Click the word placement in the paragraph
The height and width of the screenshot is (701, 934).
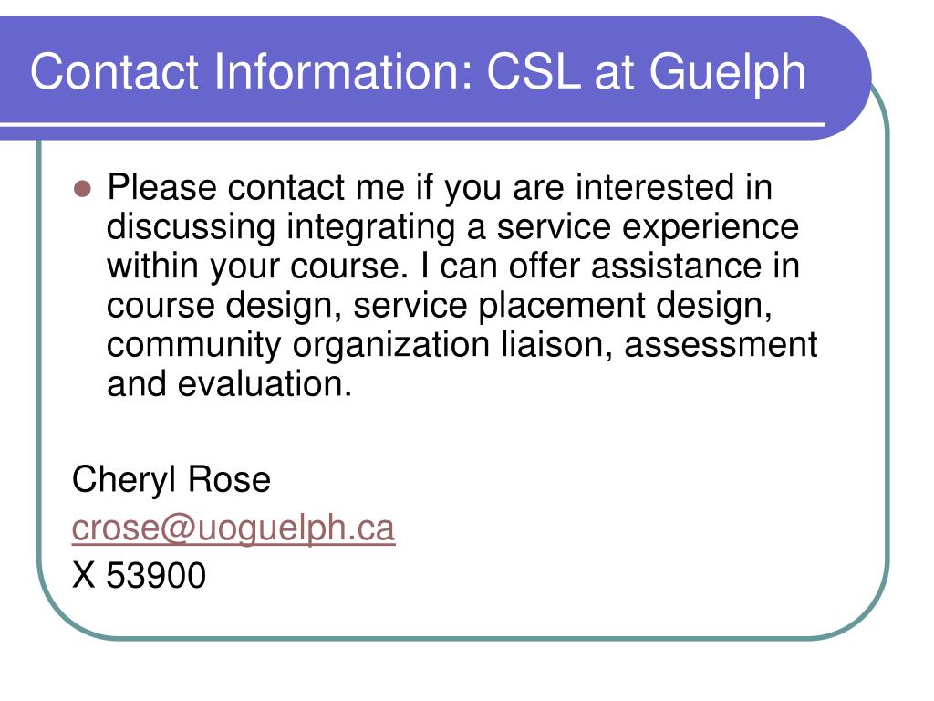pyautogui.click(x=561, y=306)
